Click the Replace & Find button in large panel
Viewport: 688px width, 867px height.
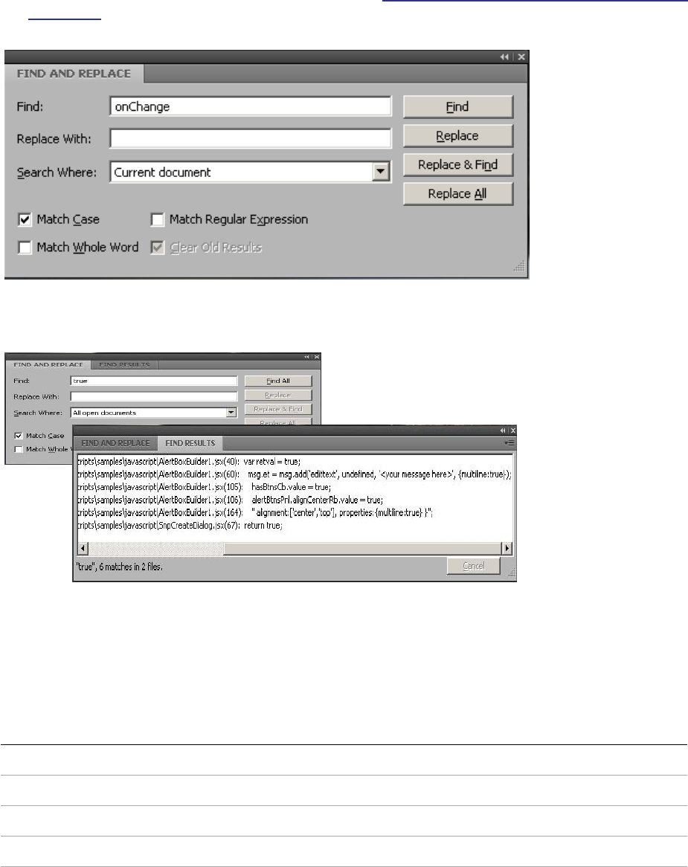458,165
